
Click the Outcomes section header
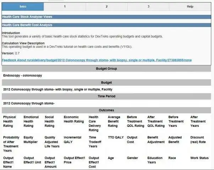[106, 110]
